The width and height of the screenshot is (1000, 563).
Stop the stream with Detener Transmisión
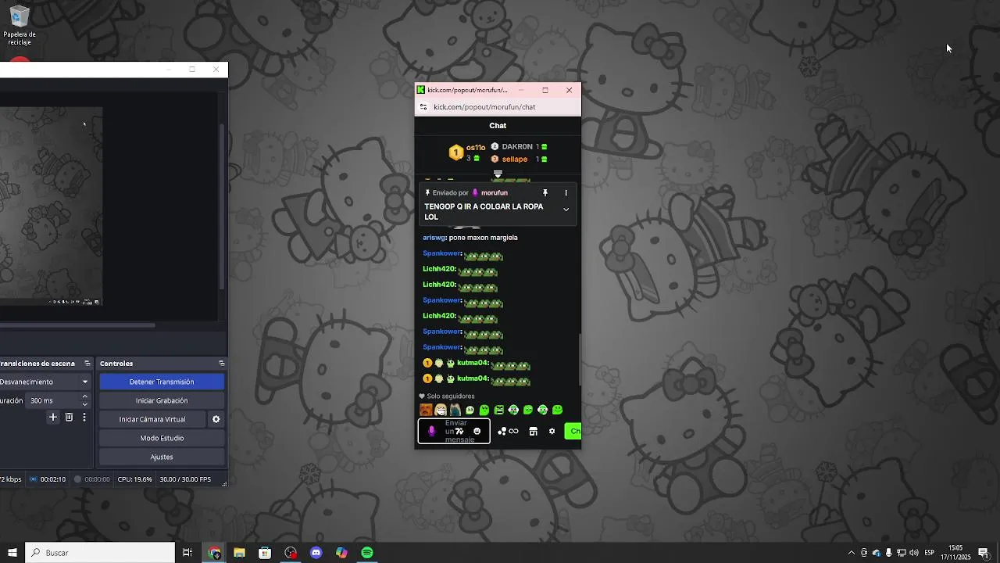pos(162,382)
